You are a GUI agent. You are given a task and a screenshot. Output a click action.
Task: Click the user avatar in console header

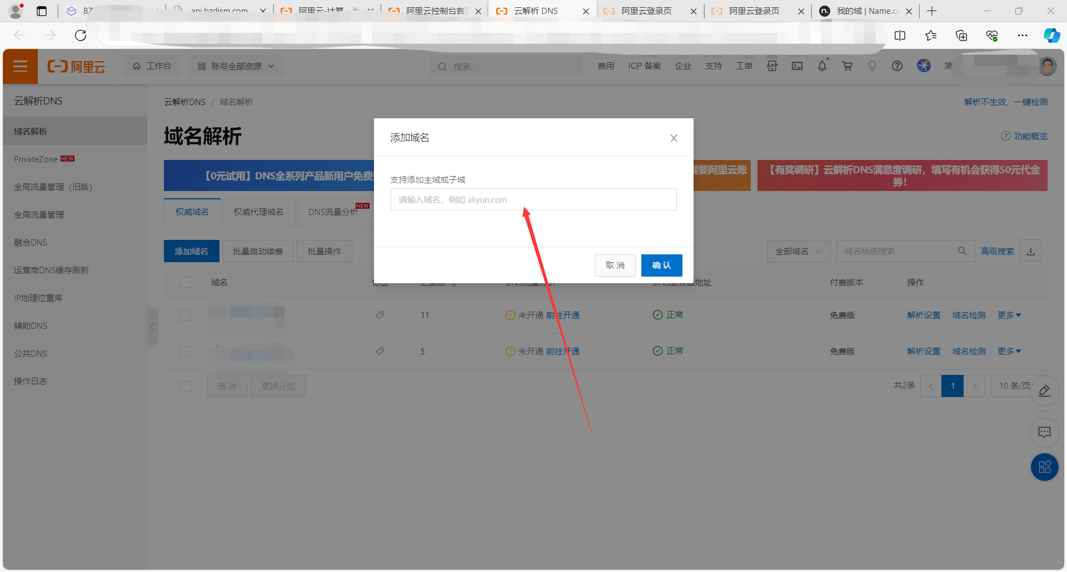[x=1048, y=67]
